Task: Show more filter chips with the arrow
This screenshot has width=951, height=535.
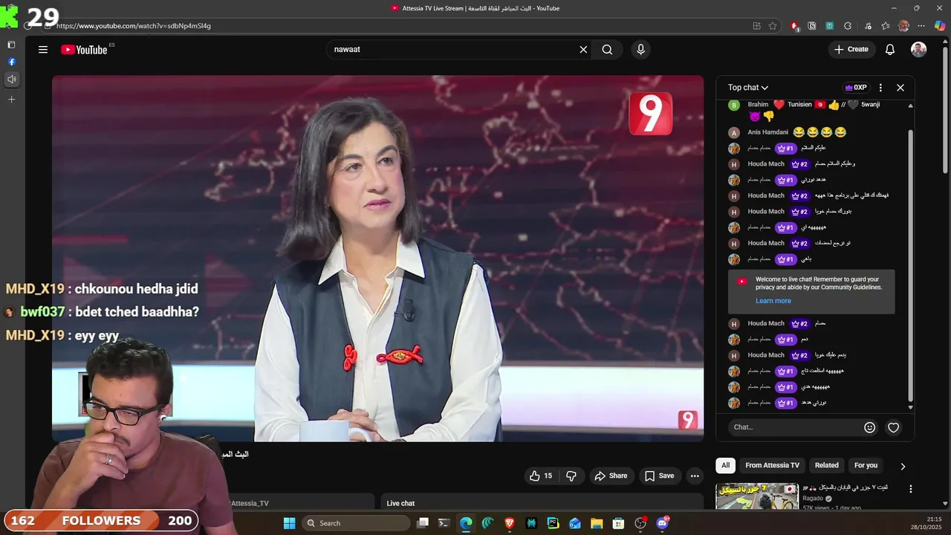Action: 903,467
